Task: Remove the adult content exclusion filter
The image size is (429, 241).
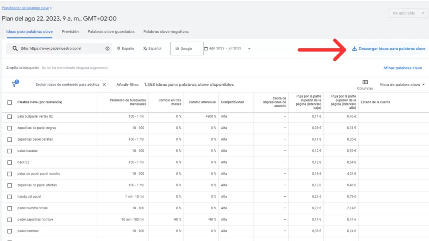Action: [x=104, y=85]
